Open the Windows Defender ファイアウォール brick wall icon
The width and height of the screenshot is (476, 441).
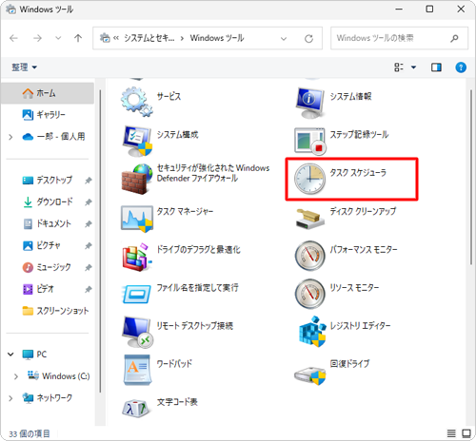137,179
